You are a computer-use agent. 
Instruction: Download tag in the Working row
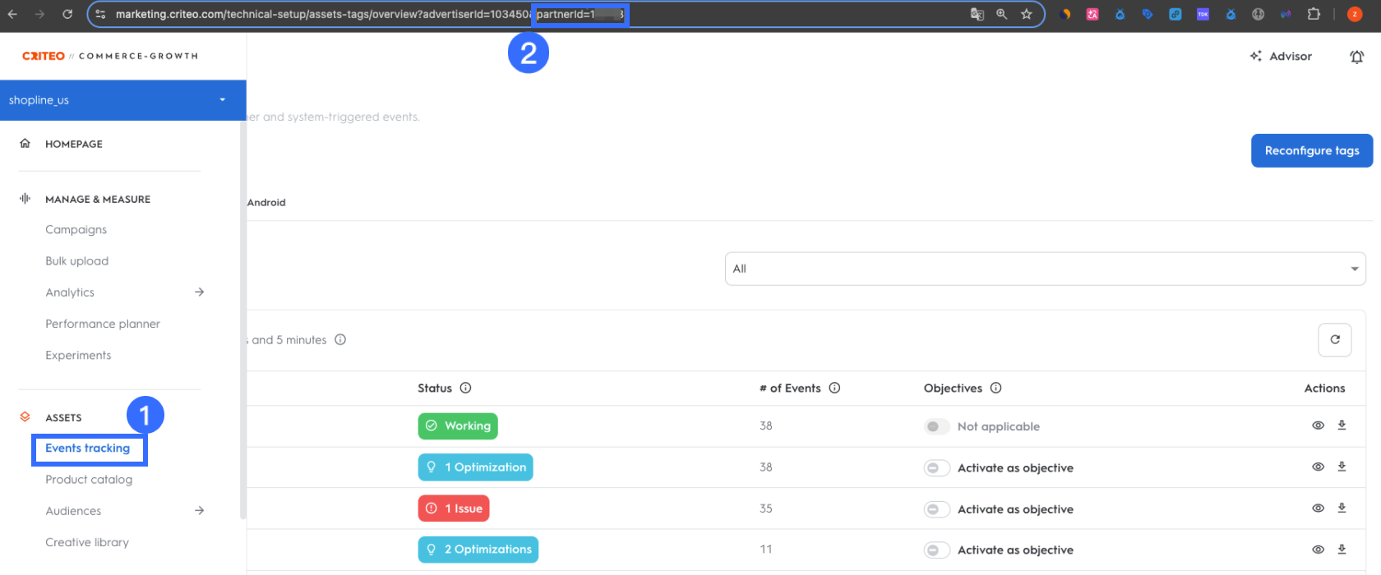tap(1342, 425)
